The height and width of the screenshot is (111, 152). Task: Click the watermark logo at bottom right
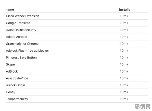tap(143, 106)
